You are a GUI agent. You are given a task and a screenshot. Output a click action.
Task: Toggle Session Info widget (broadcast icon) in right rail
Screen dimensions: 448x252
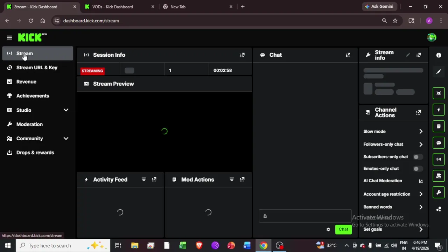pyautogui.click(x=439, y=159)
